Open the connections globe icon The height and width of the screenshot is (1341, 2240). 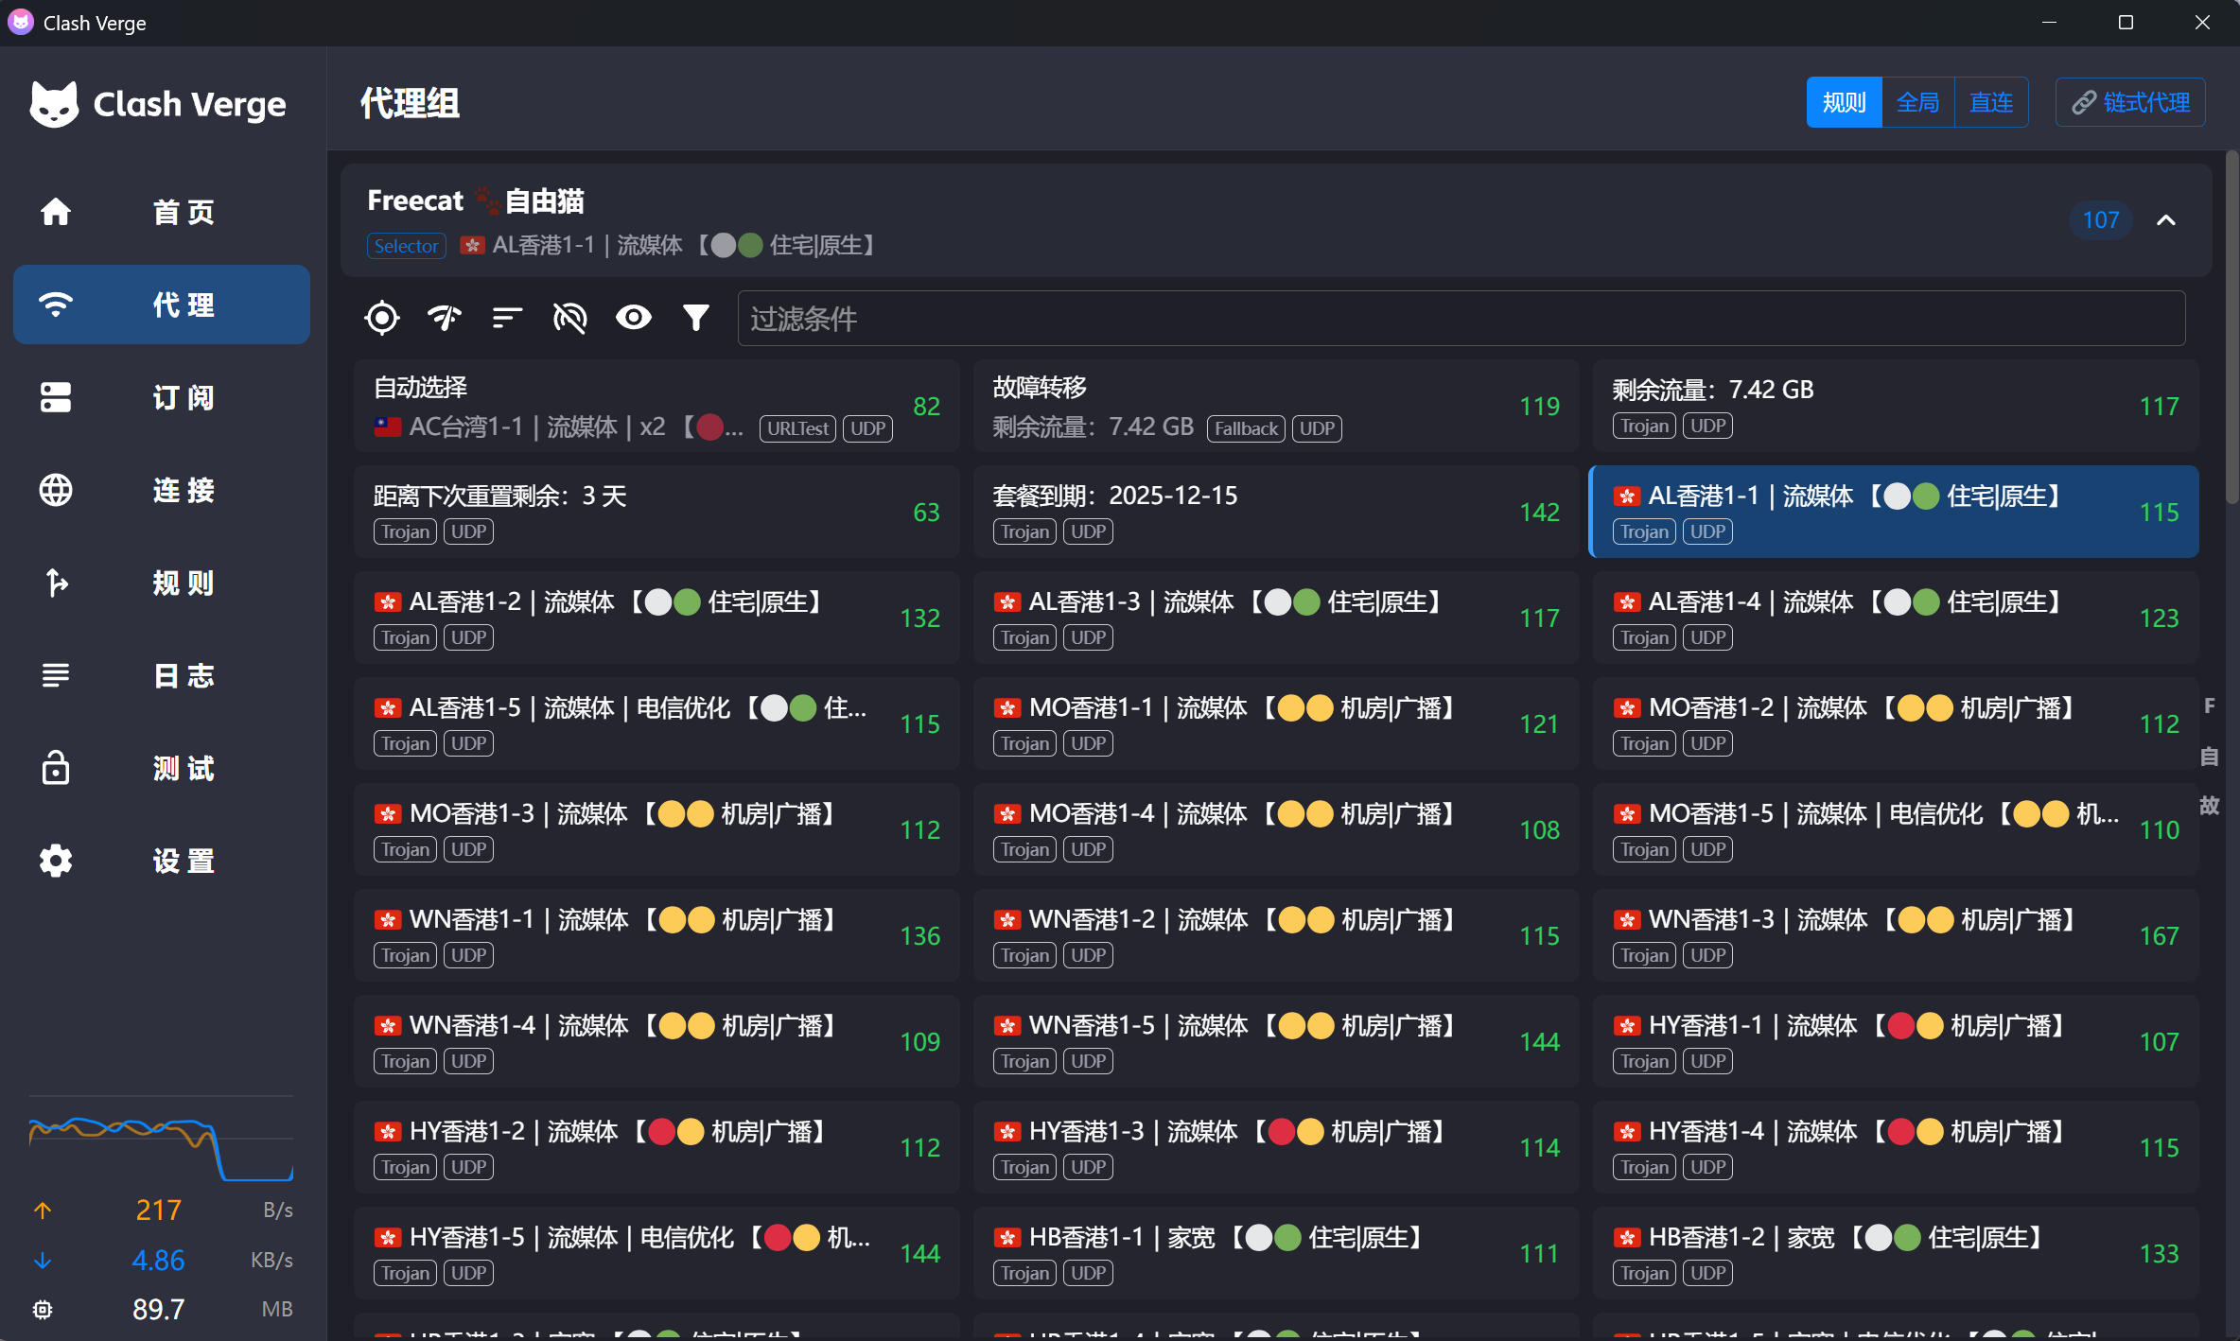click(56, 490)
